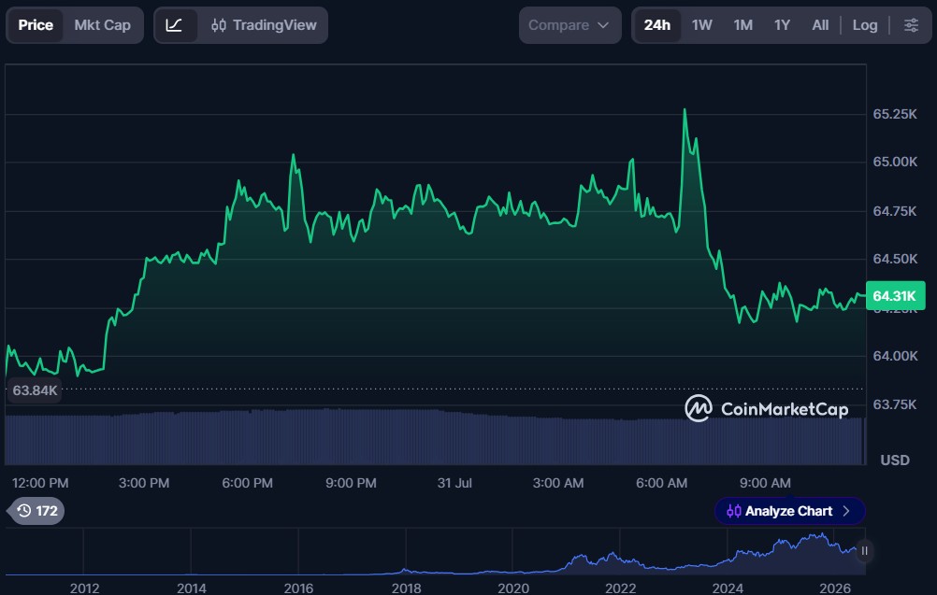Select the 24h time range
Image resolution: width=937 pixels, height=595 pixels.
pos(656,25)
